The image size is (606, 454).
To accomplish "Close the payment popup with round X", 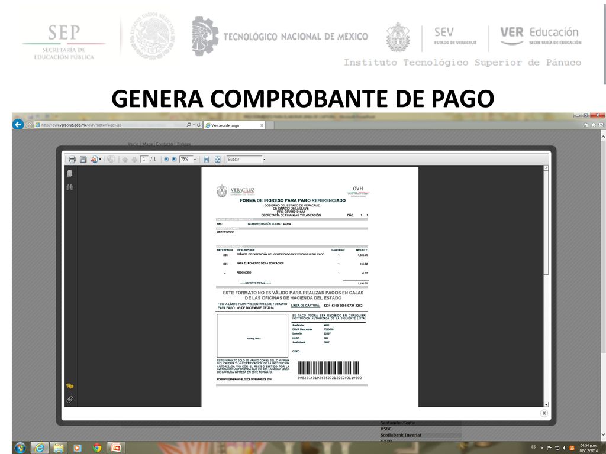I will (x=544, y=413).
